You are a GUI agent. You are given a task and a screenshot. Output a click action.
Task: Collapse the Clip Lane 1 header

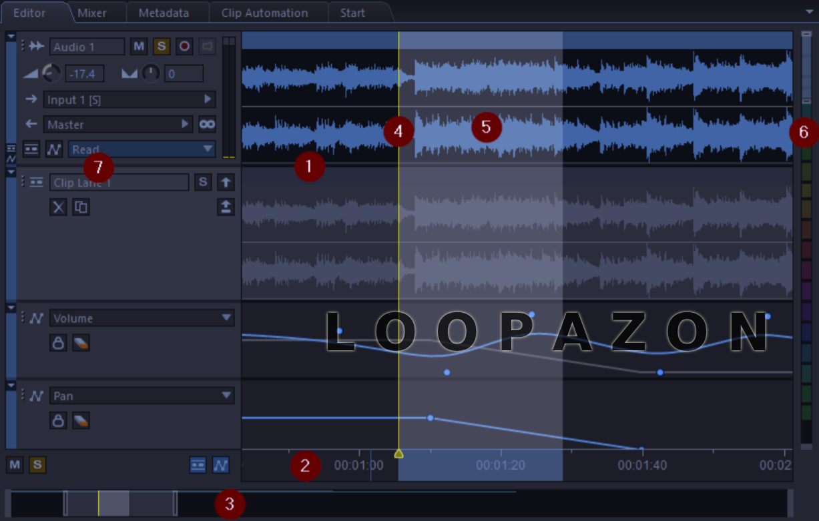click(x=11, y=172)
